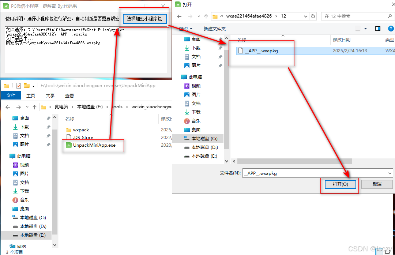Click the wxae221464afae4826 breadcrumb in dialog
395x255 pixels.
(249, 16)
